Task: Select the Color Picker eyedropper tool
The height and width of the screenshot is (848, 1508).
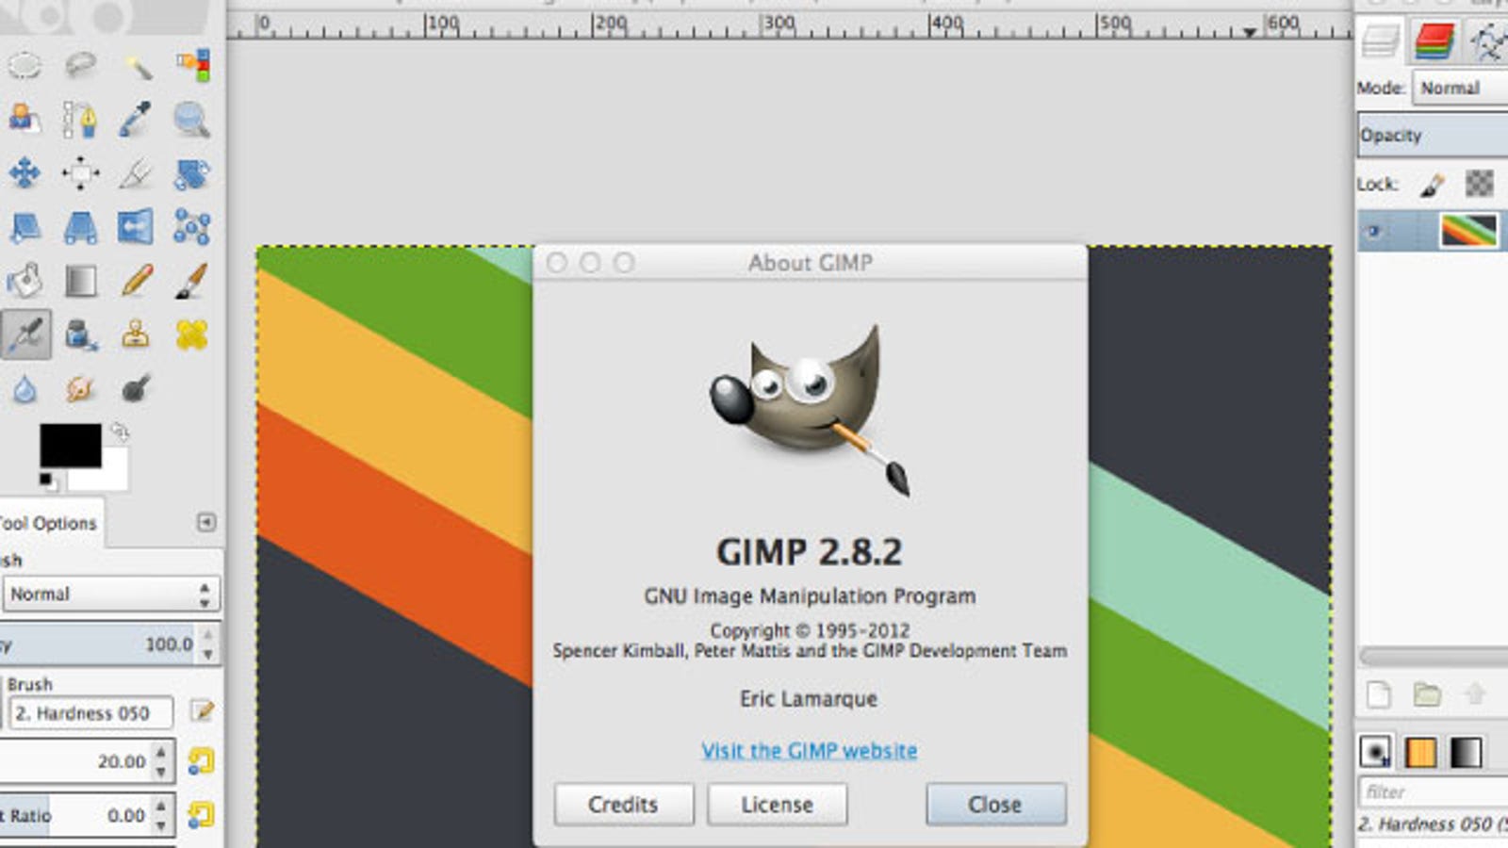Action: pos(137,120)
